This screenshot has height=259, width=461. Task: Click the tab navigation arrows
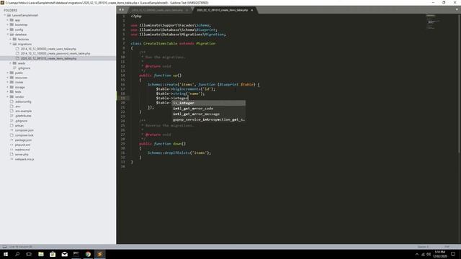click(x=121, y=9)
